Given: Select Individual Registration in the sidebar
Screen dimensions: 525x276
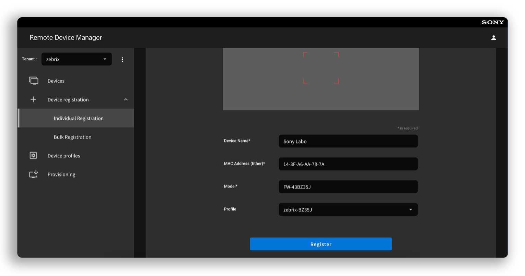Looking at the screenshot, I should 79,118.
